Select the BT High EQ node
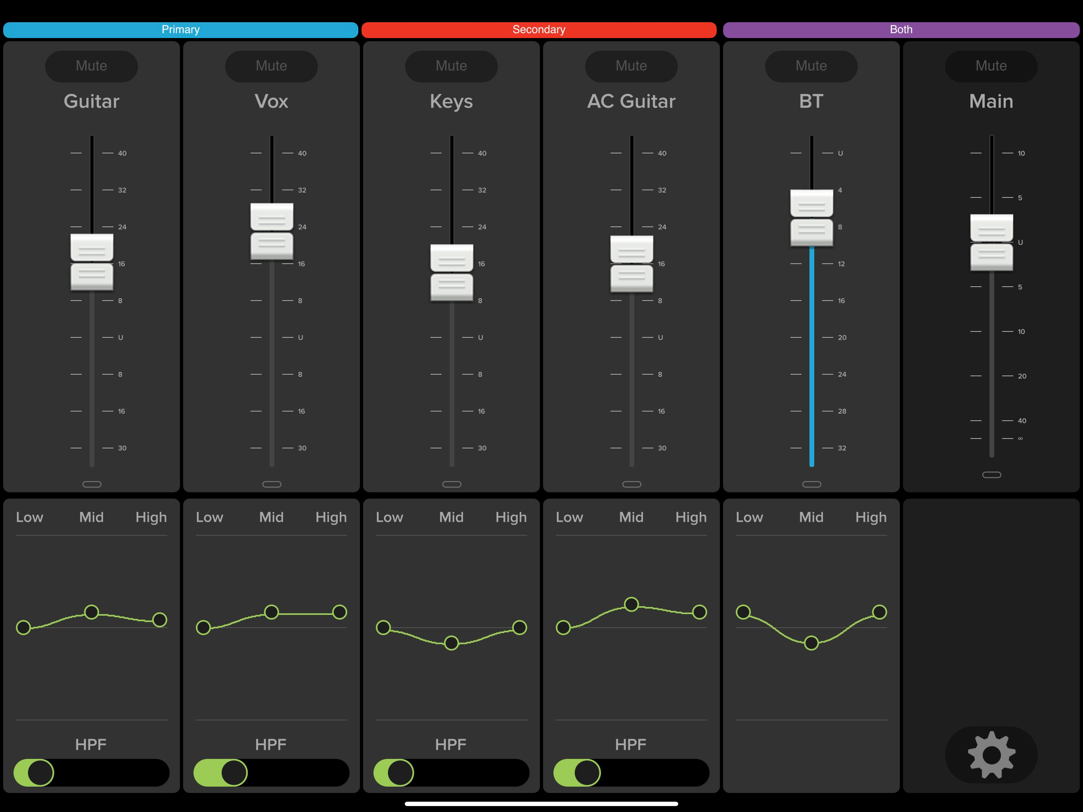This screenshot has width=1083, height=812. point(879,612)
